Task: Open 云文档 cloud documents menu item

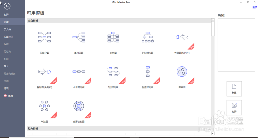Action: (12, 29)
